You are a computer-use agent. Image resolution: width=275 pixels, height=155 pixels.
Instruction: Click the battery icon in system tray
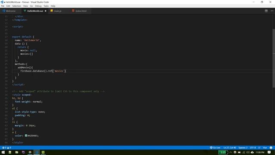click(239, 152)
